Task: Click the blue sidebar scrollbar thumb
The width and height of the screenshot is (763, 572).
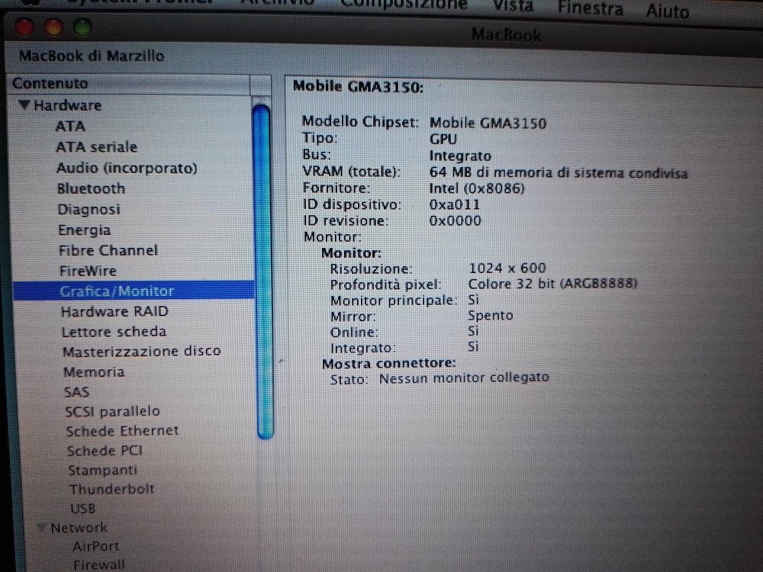Action: pos(263,272)
